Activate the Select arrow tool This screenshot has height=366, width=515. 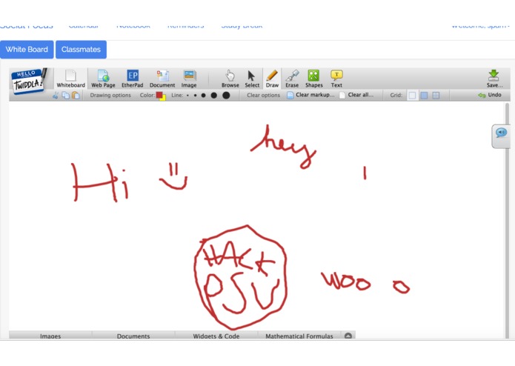(x=252, y=79)
